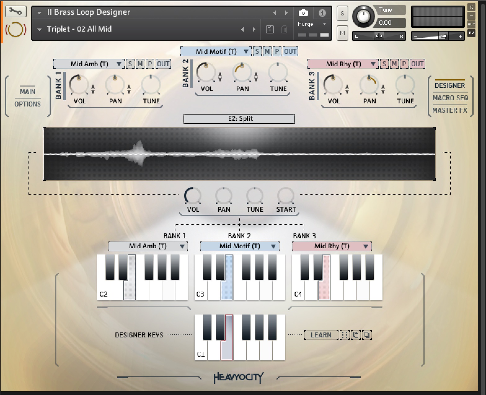Click the Bank 2 OUT button
The height and width of the screenshot is (395, 486).
pyautogui.click(x=290, y=52)
